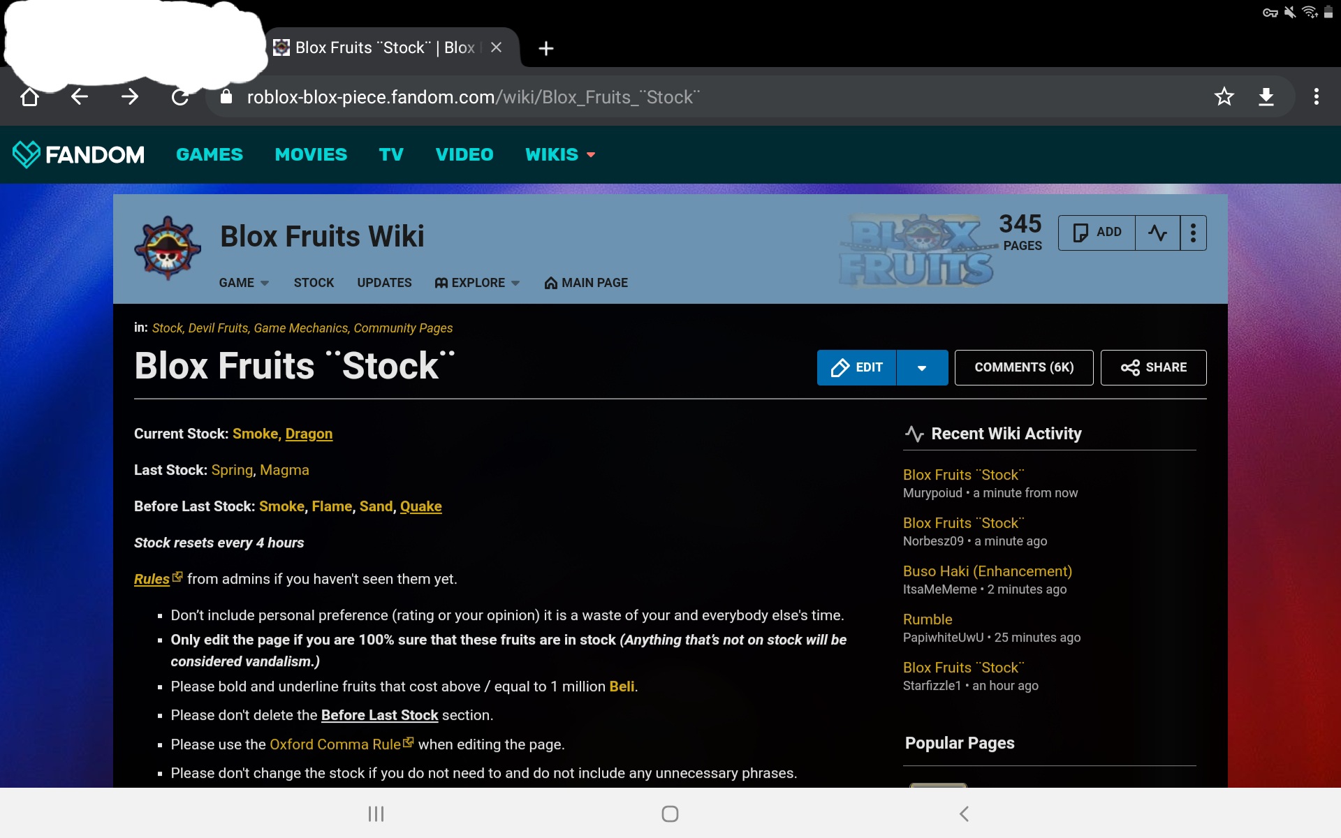The height and width of the screenshot is (838, 1341).
Task: Click the browser home icon
Action: [29, 96]
